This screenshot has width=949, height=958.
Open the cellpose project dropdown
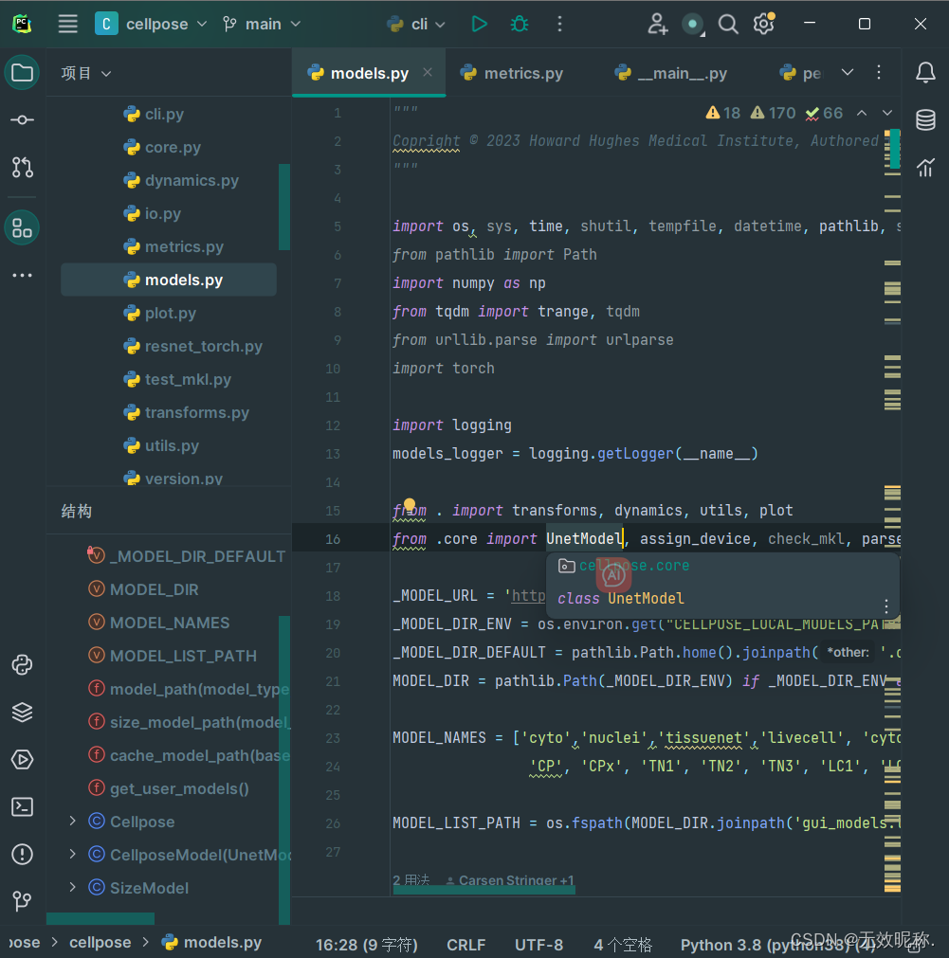click(151, 24)
